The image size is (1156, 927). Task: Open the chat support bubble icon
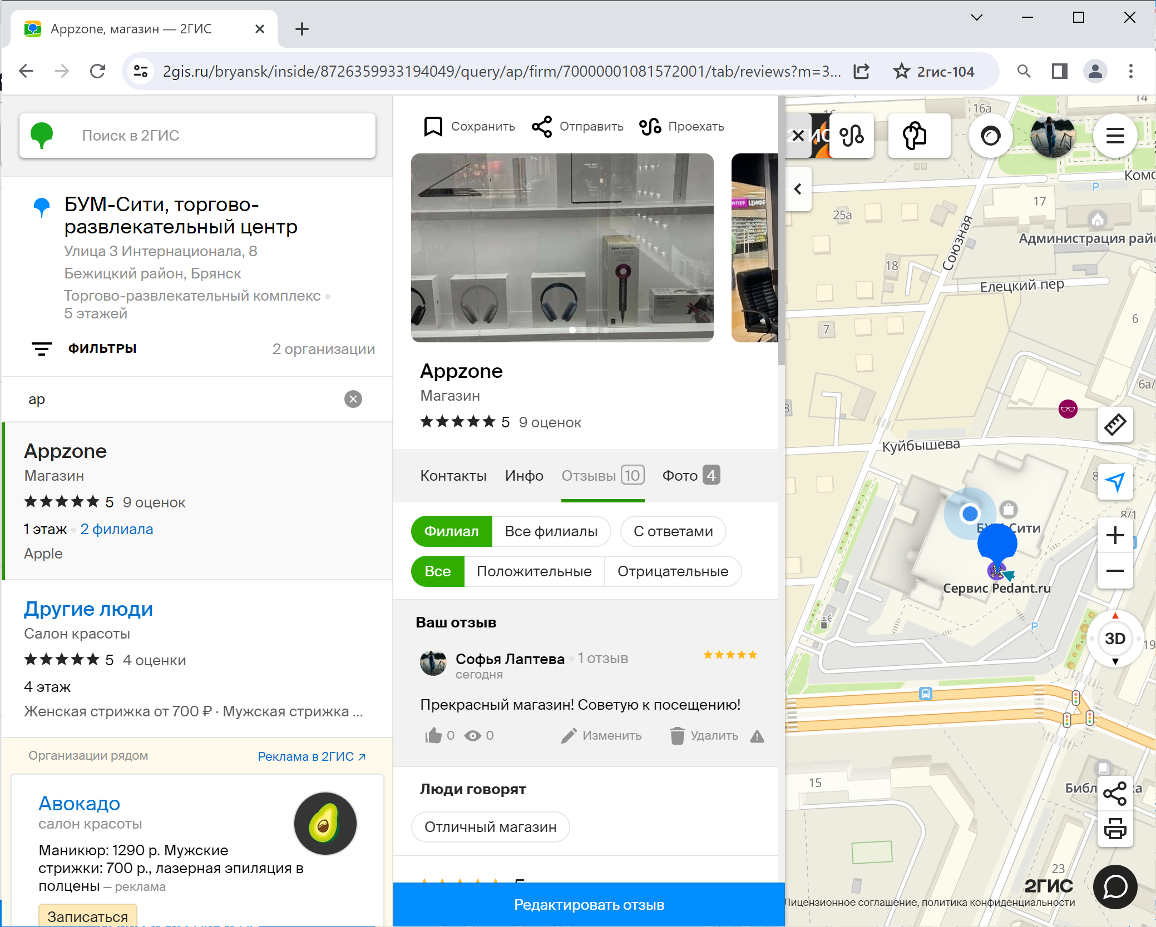pos(1115,887)
